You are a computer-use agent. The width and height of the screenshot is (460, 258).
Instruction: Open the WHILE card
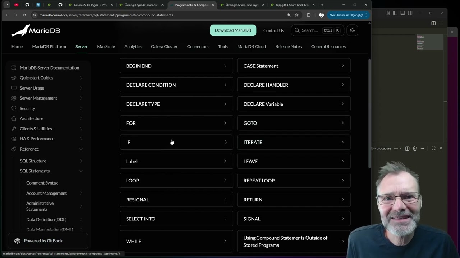(176, 242)
